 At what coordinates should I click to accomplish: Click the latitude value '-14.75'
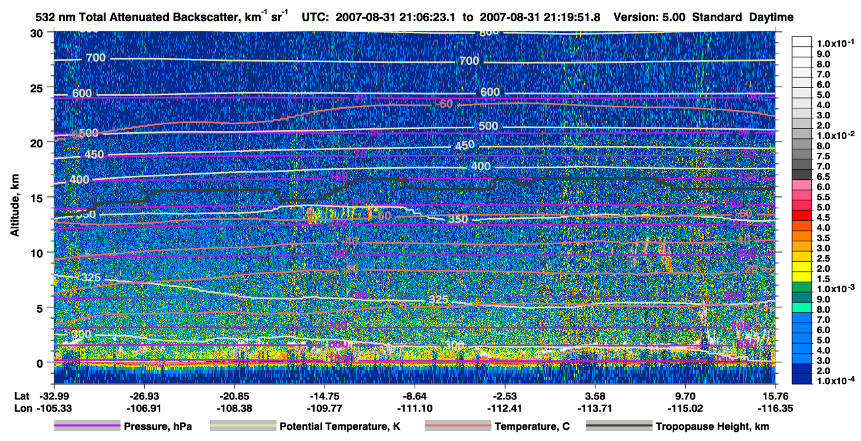pyautogui.click(x=324, y=395)
